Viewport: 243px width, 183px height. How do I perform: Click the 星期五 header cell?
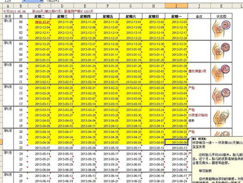coord(108,17)
